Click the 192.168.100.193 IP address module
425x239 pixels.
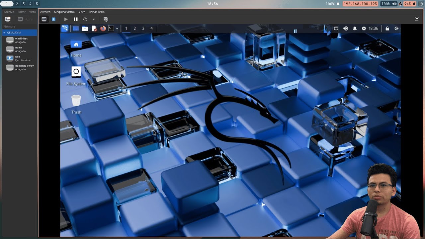[361, 4]
